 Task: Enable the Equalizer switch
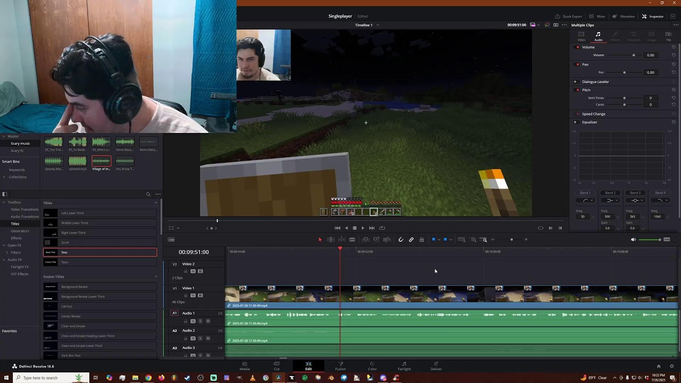click(575, 122)
